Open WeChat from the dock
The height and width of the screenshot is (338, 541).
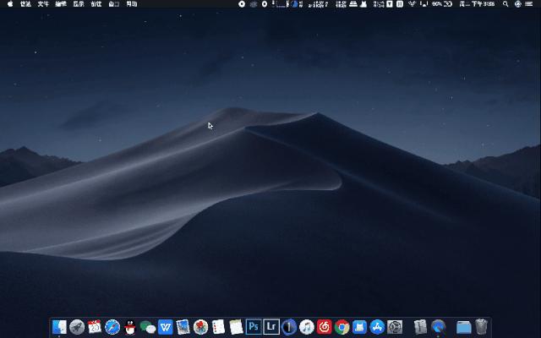tap(148, 327)
